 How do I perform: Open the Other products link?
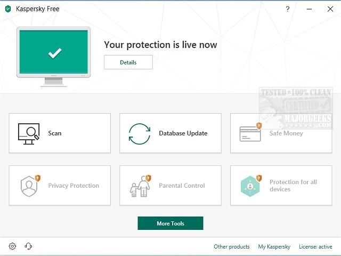(231, 247)
